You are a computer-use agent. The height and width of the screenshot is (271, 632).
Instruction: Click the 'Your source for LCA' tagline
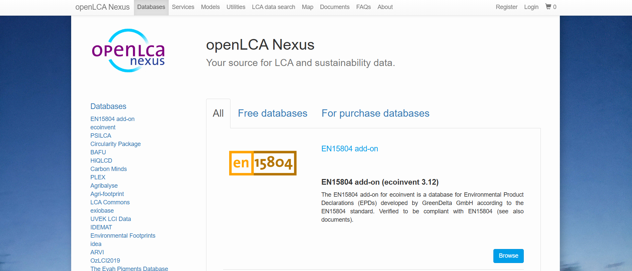click(x=300, y=63)
